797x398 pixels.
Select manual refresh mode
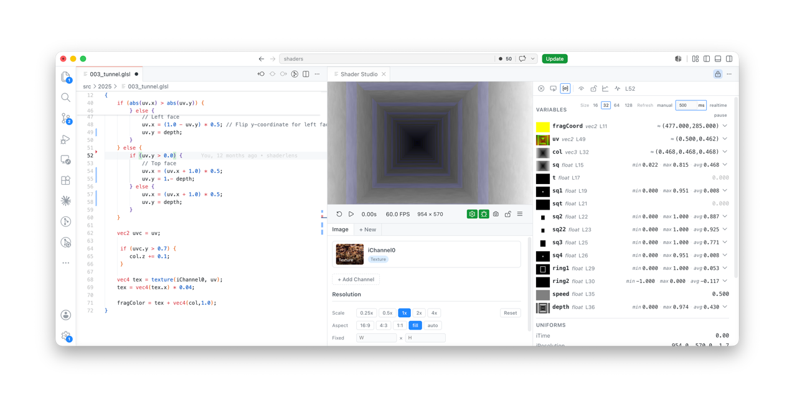pyautogui.click(x=664, y=106)
